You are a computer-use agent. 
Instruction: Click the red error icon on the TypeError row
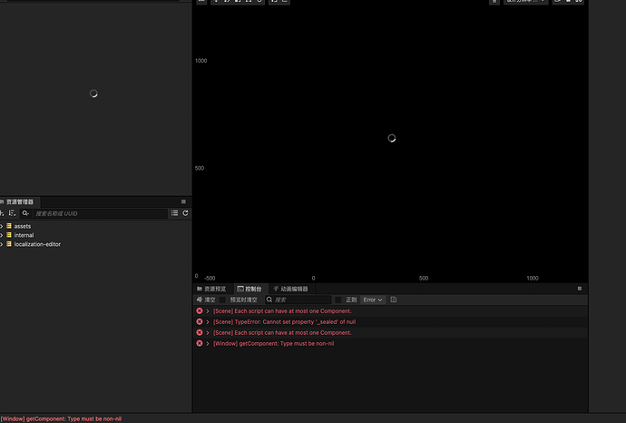(x=200, y=321)
